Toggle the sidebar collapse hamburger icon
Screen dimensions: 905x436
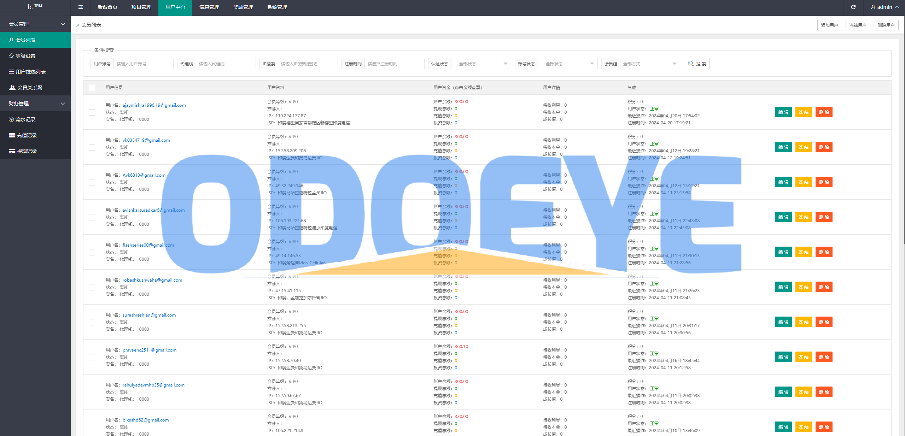point(81,7)
